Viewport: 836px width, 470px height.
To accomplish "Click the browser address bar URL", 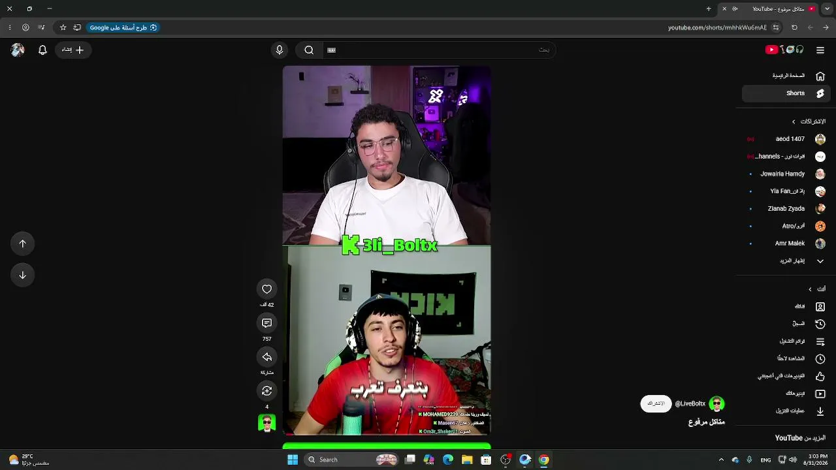I will pyautogui.click(x=717, y=27).
